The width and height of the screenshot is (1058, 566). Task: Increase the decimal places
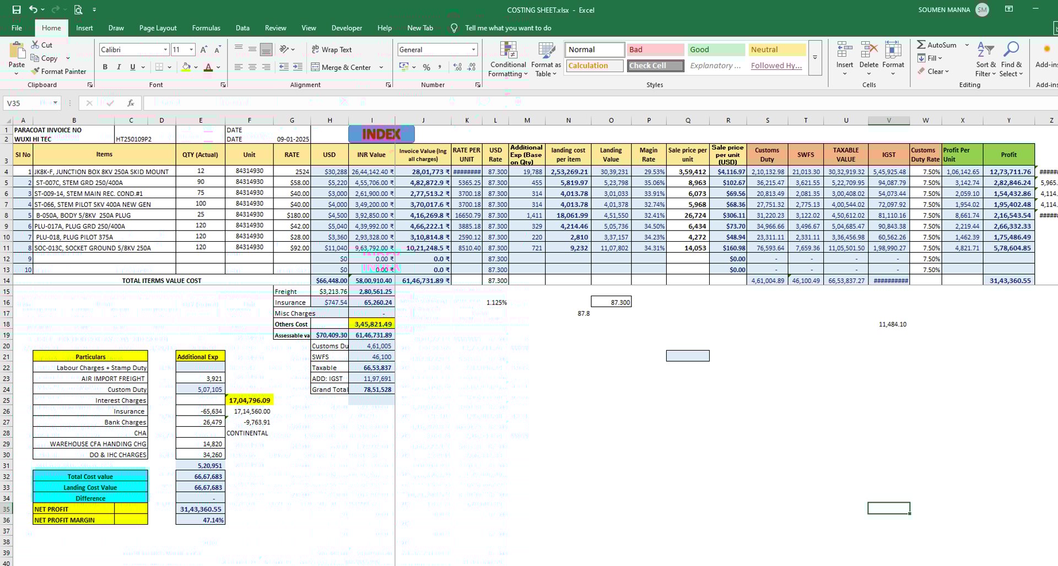[x=457, y=67]
